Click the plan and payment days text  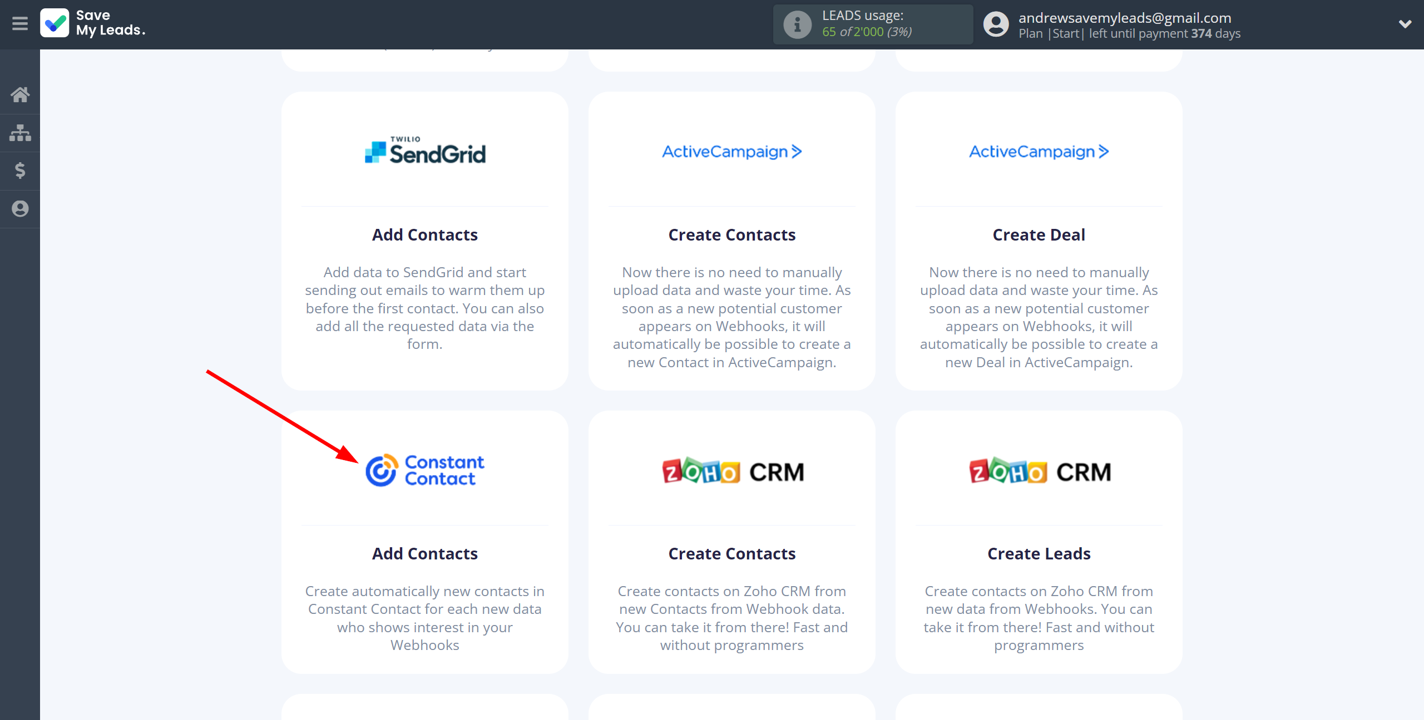click(1129, 34)
